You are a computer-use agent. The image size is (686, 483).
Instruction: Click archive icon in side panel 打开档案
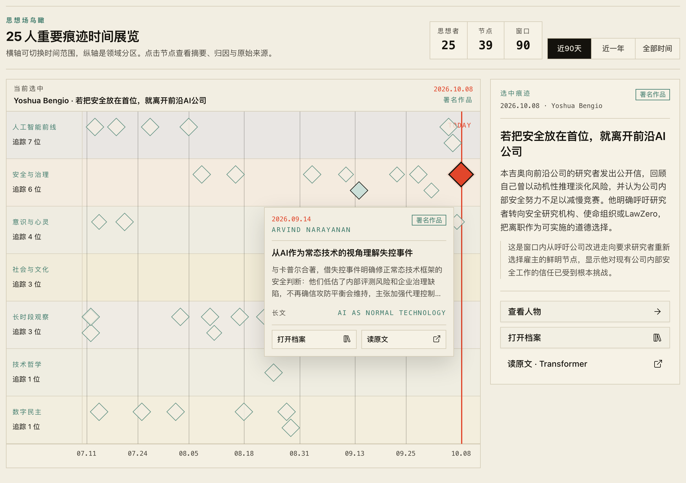[x=657, y=338]
